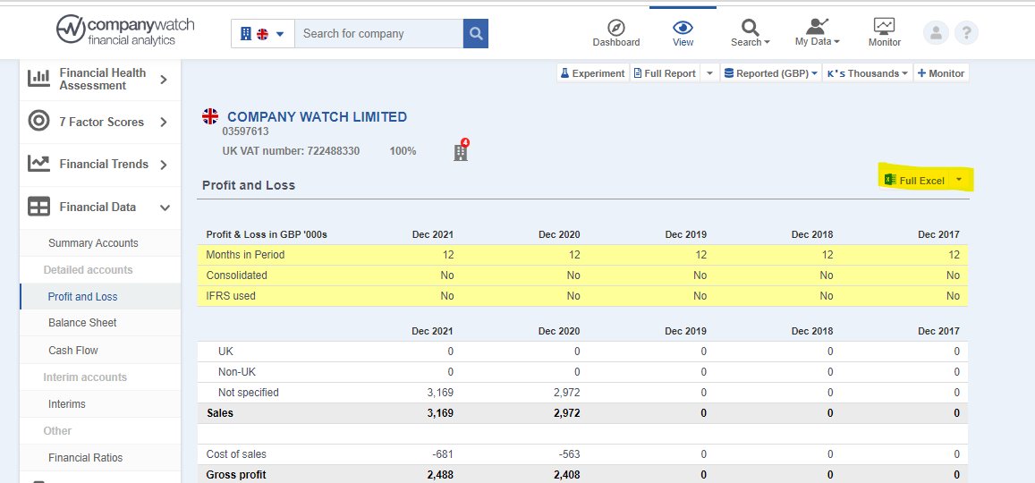Click the Financial Trends line chart icon
1035x483 pixels.
pyautogui.click(x=38, y=163)
